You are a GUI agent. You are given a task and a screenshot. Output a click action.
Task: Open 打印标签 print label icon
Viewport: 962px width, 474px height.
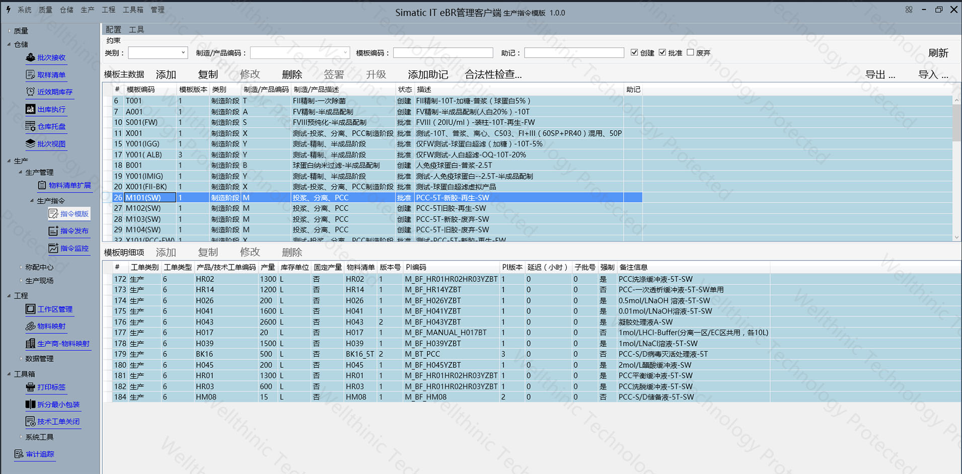pos(30,387)
